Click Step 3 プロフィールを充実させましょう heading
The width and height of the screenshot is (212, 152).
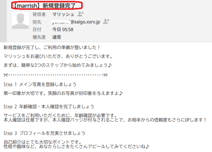click(x=44, y=133)
